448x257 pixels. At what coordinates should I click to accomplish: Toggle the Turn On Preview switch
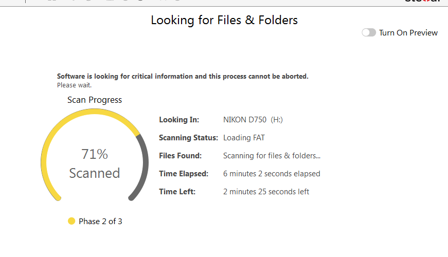(369, 32)
